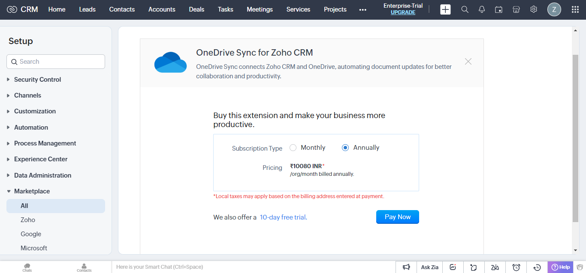Open the notifications bell icon
The image size is (586, 273).
pyautogui.click(x=482, y=9)
